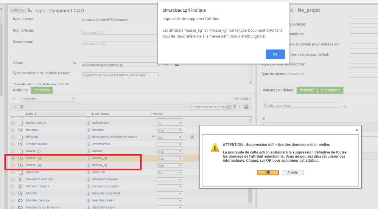Select radio for Masse (kg) with masse_kg

pos(13,165)
